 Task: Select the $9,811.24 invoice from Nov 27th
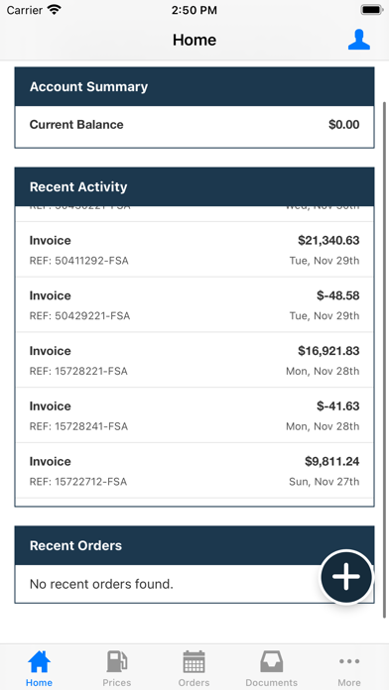[194, 471]
